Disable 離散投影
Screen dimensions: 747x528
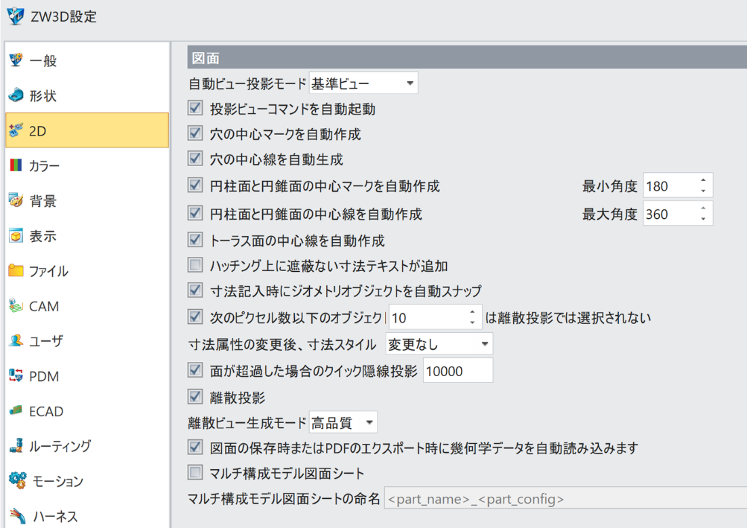[196, 396]
